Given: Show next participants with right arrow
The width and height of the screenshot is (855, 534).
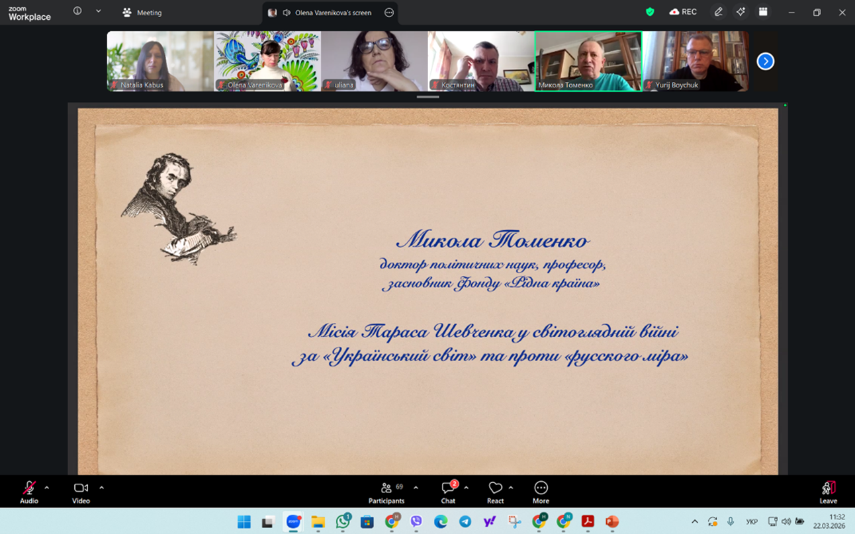Looking at the screenshot, I should (765, 62).
